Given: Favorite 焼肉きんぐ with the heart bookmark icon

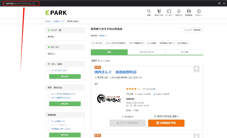Looking at the screenshot, I should 196,69.
